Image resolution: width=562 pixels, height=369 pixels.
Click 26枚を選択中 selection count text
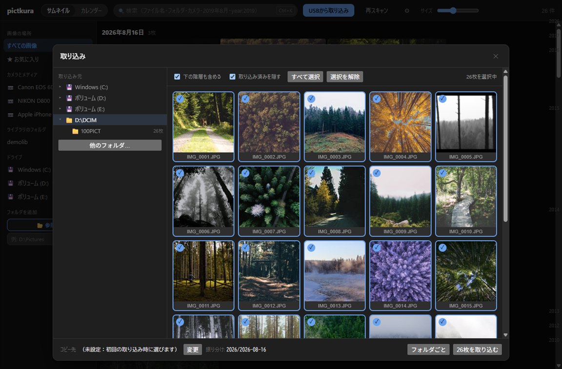click(x=482, y=77)
